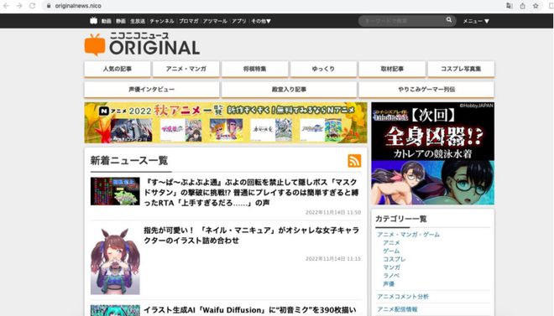
Task: Go back with browser back arrow
Action: click(7, 6)
